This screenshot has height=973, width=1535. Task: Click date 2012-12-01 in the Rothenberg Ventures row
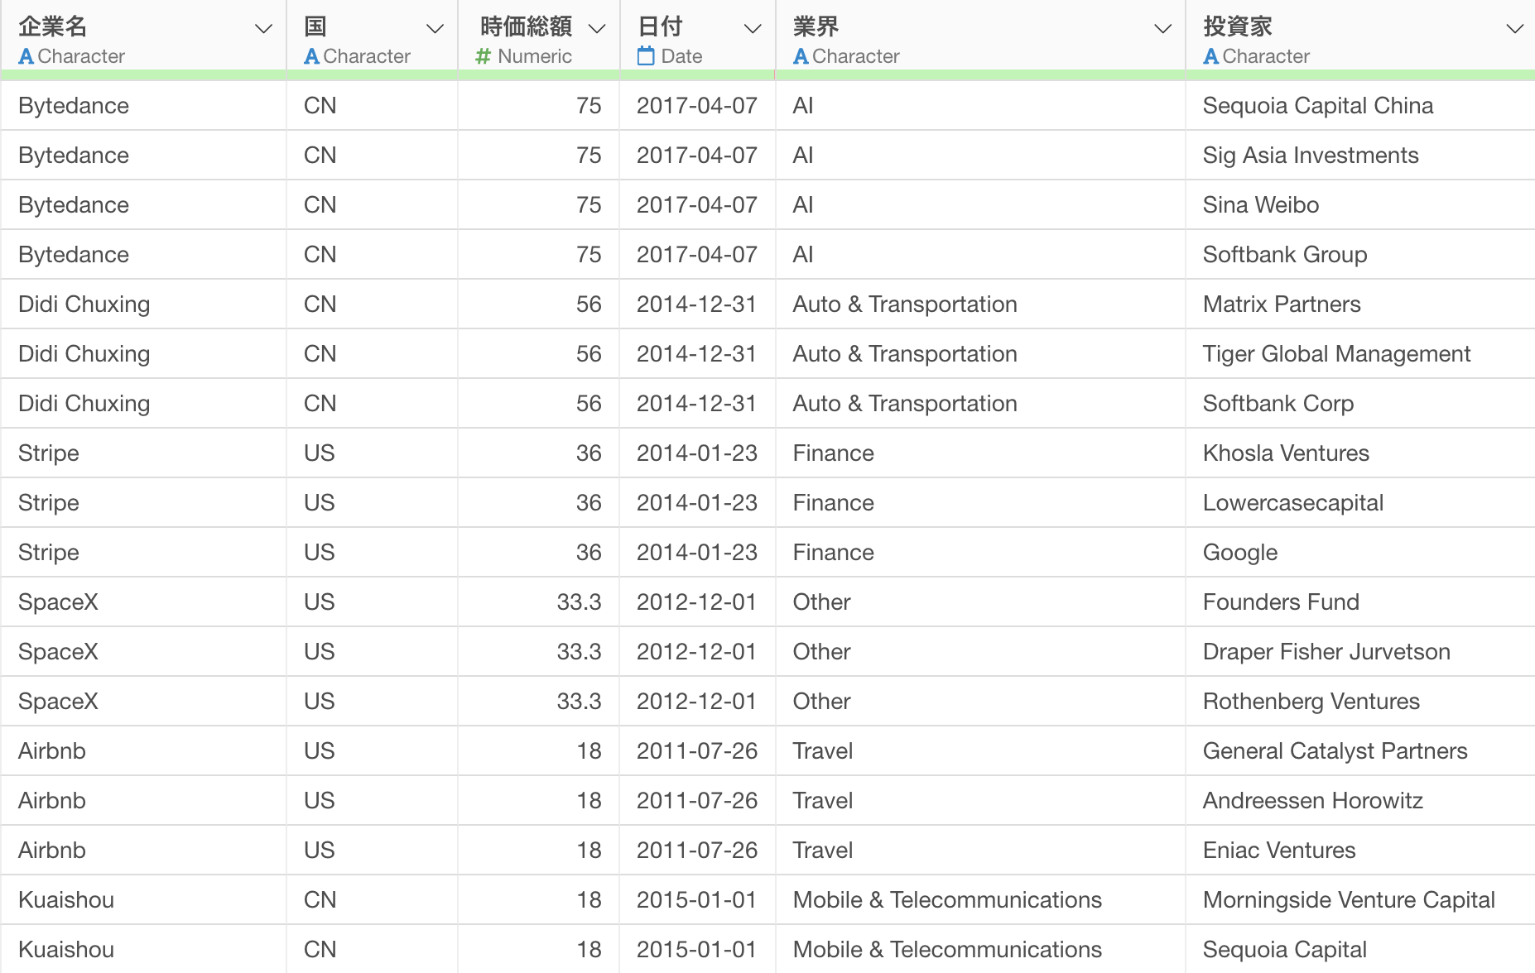tap(697, 702)
